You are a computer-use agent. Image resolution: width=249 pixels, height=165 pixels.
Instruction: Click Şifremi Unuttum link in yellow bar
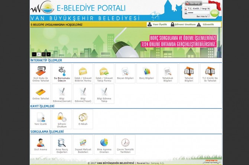[x=185, y=24]
